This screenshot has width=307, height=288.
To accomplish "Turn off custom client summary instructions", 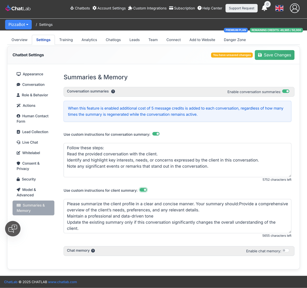I will click(x=143, y=190).
